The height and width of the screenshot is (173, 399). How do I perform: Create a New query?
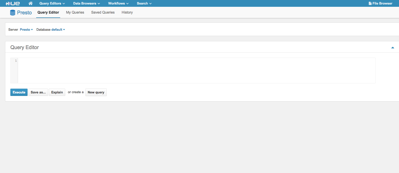tap(96, 92)
